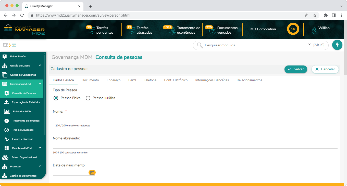The height and width of the screenshot is (186, 347).
Task: Select the Pessoa Física radio button
Action: 56,98
